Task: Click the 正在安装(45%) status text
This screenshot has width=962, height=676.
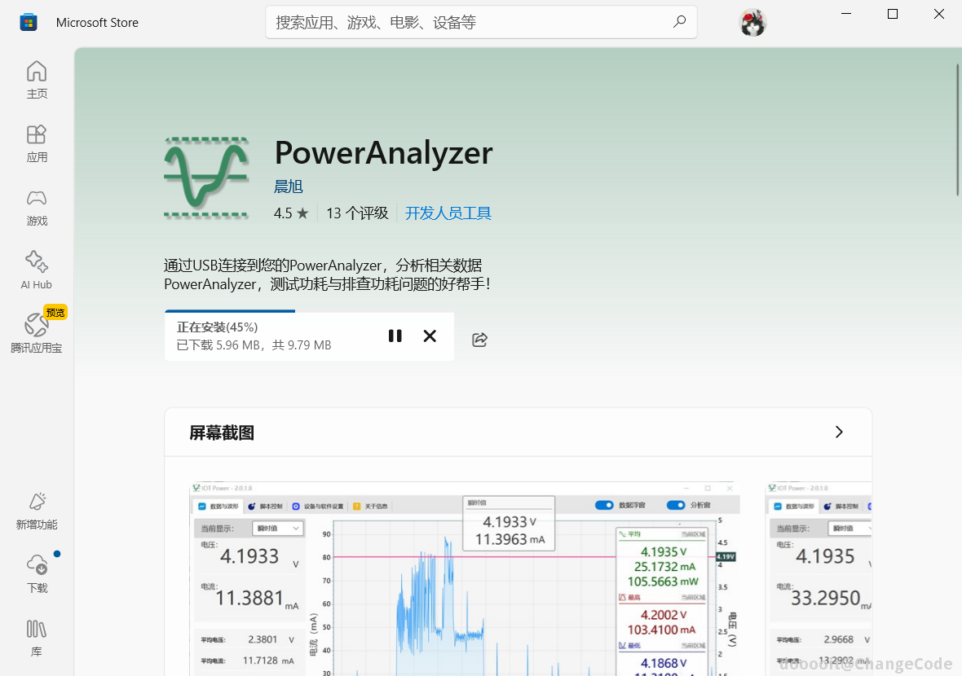Action: [x=217, y=327]
